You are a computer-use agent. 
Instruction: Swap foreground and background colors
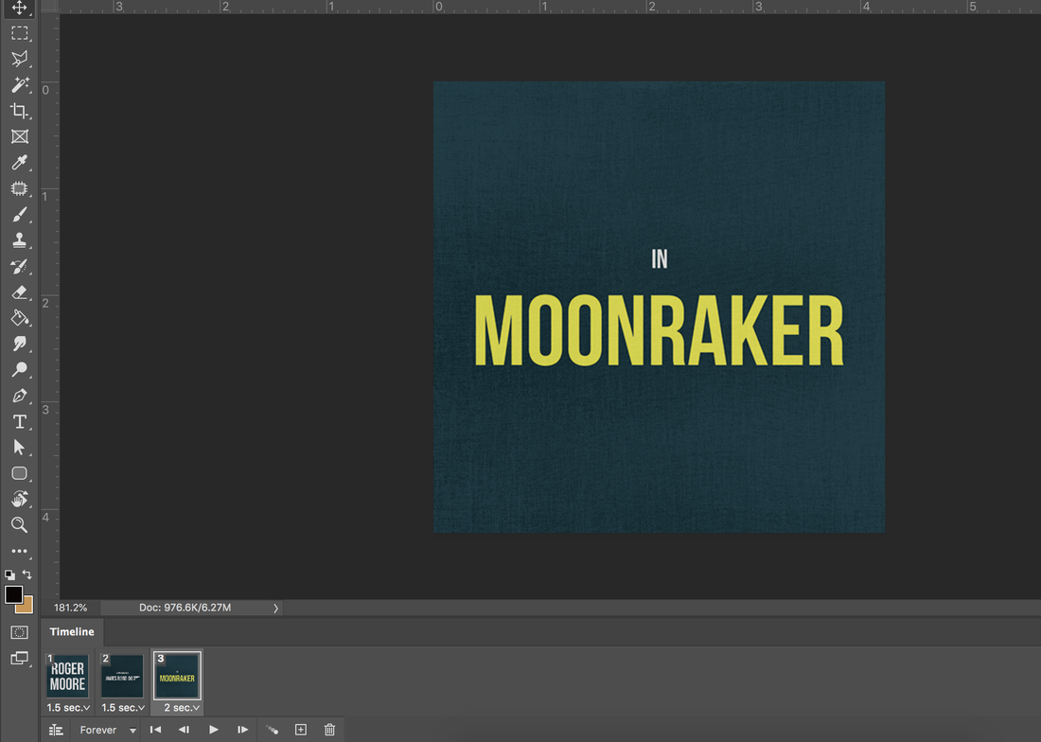[x=26, y=574]
